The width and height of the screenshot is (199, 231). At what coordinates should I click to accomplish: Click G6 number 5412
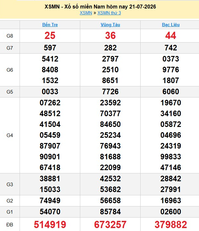tap(50, 59)
